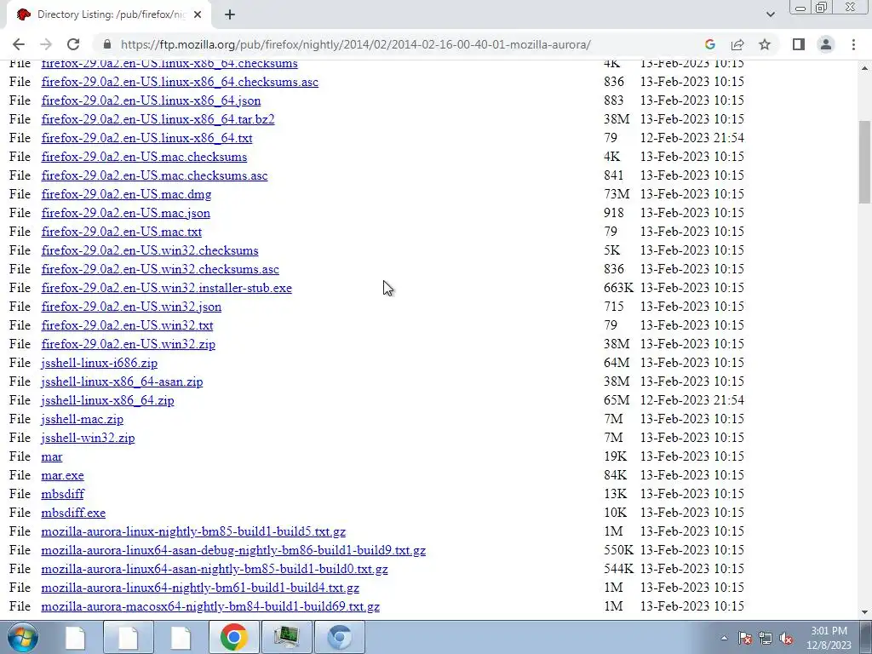
Task: Download firefox-29.0a2.en-US.linux-x86_64.tar.bz2
Action: pyautogui.click(x=158, y=119)
